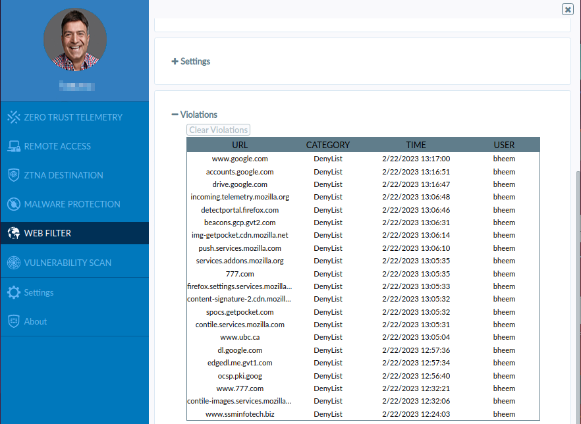Sort by the TIME column header

coord(416,145)
